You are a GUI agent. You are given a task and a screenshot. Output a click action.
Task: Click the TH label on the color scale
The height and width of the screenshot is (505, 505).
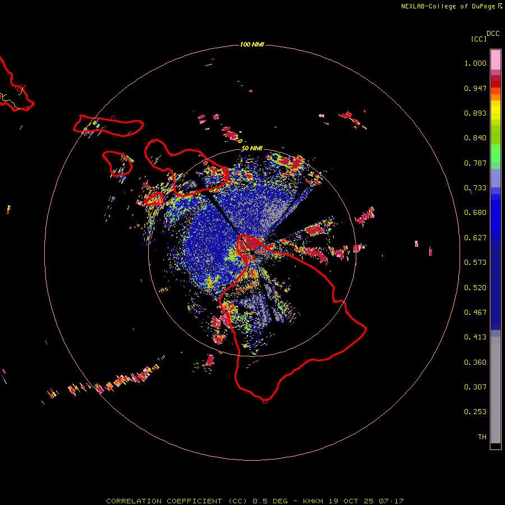(482, 437)
